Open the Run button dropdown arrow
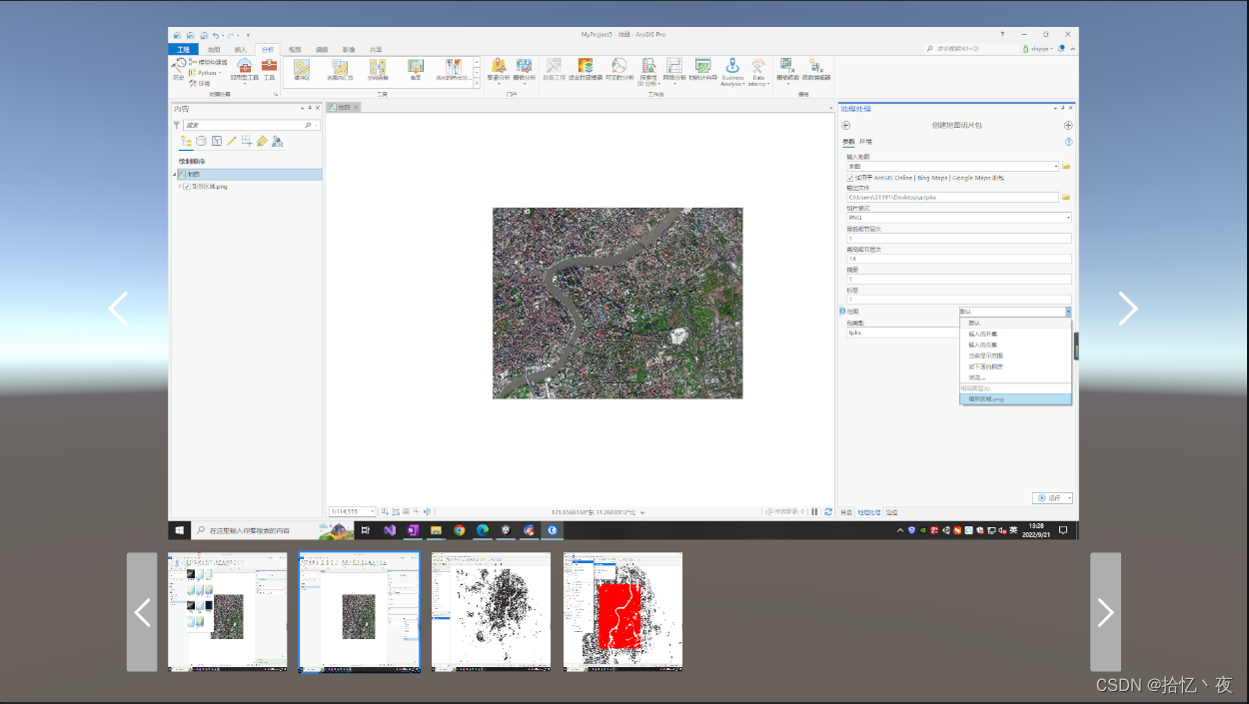1249x704 pixels. click(1068, 497)
